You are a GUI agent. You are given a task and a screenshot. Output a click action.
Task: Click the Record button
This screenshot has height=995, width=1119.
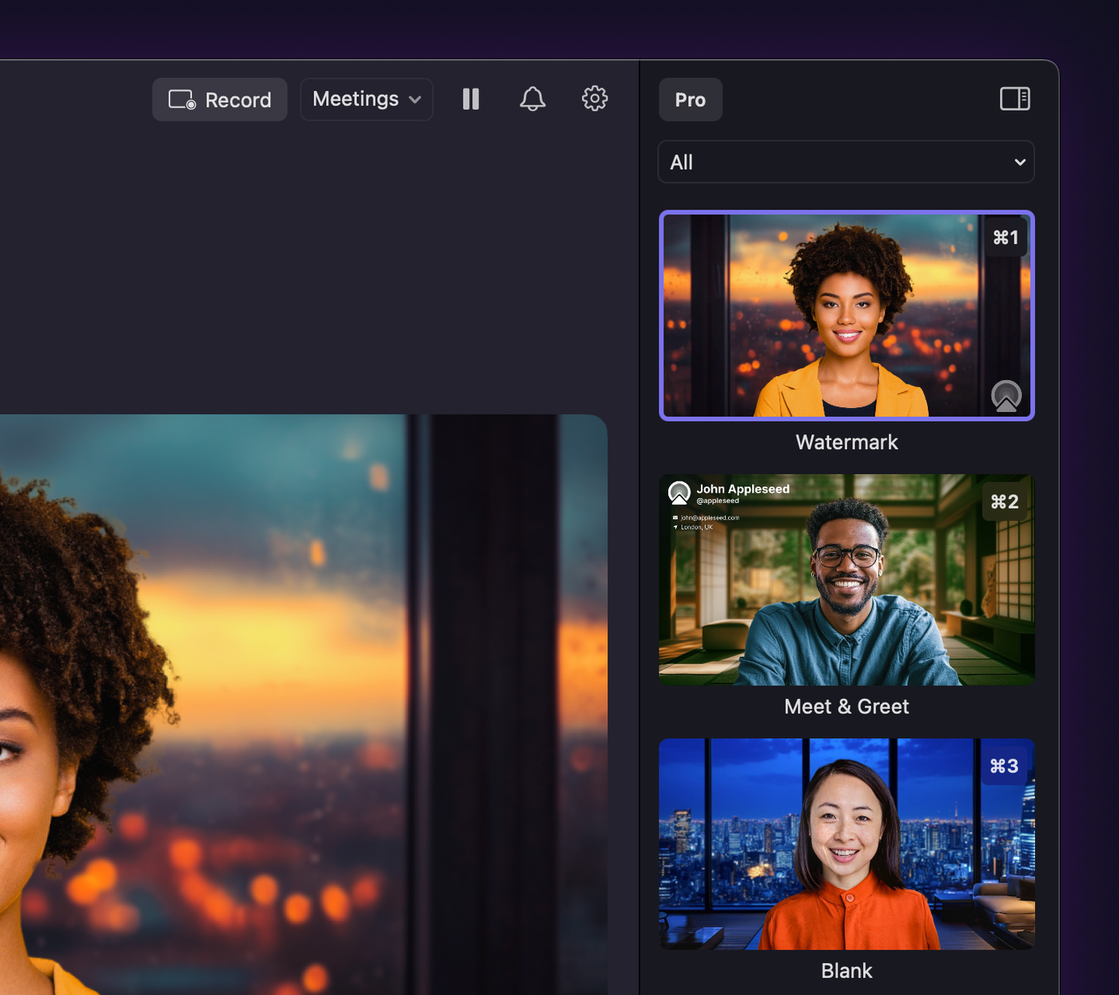click(220, 100)
